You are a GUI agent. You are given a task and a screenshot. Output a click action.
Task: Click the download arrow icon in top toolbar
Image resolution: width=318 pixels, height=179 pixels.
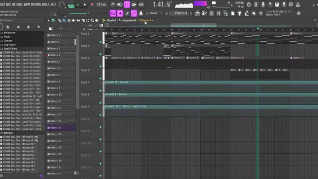click(298, 4)
